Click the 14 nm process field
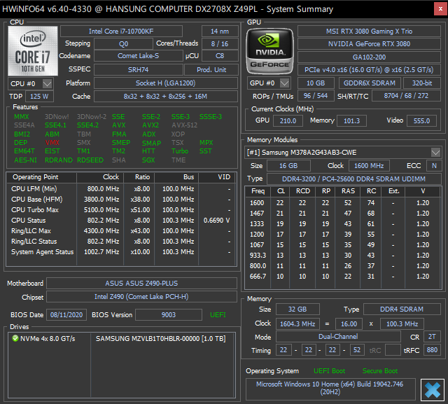 pyautogui.click(x=220, y=31)
